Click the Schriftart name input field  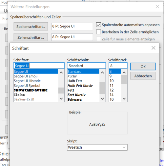[39, 66]
